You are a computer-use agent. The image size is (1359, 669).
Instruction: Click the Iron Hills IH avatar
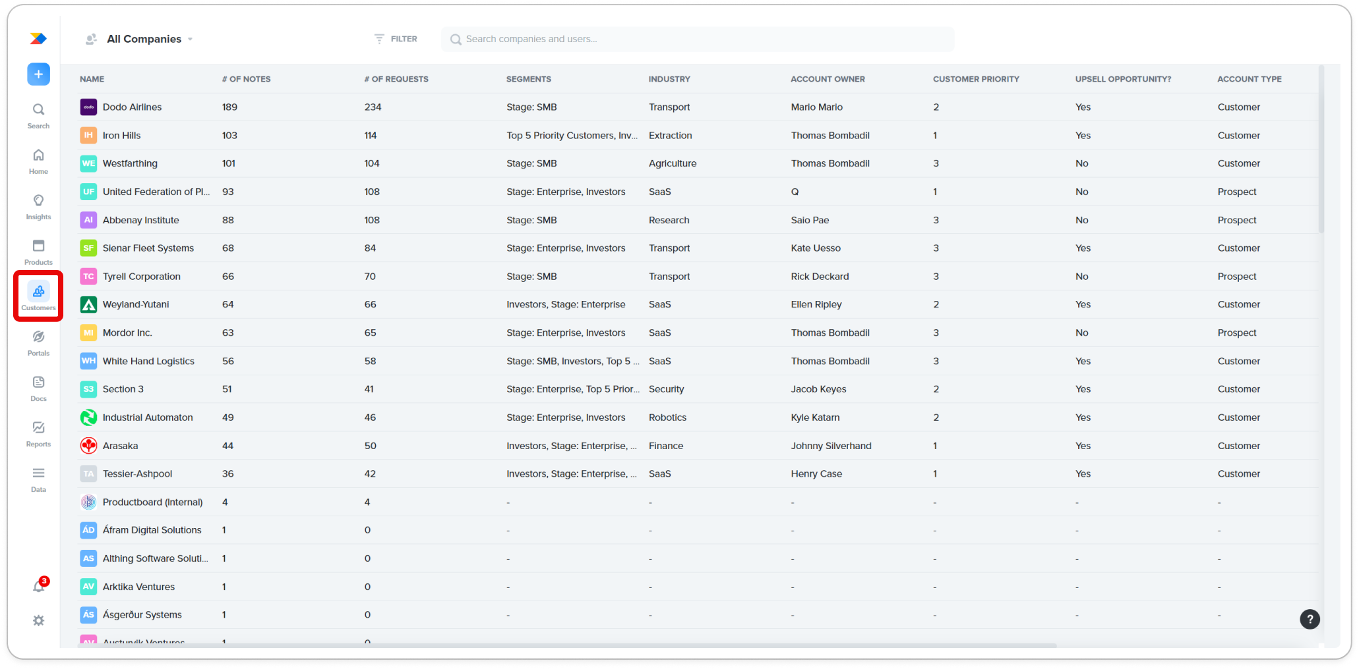[88, 136]
